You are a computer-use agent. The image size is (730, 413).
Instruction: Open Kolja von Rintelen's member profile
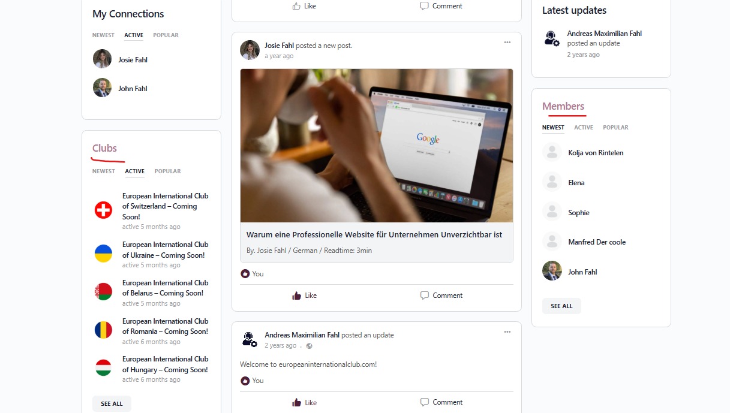596,153
